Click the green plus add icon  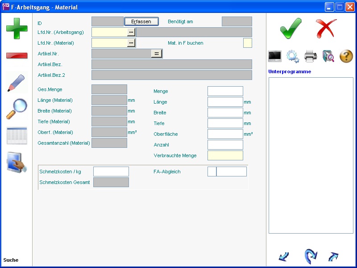[17, 29]
